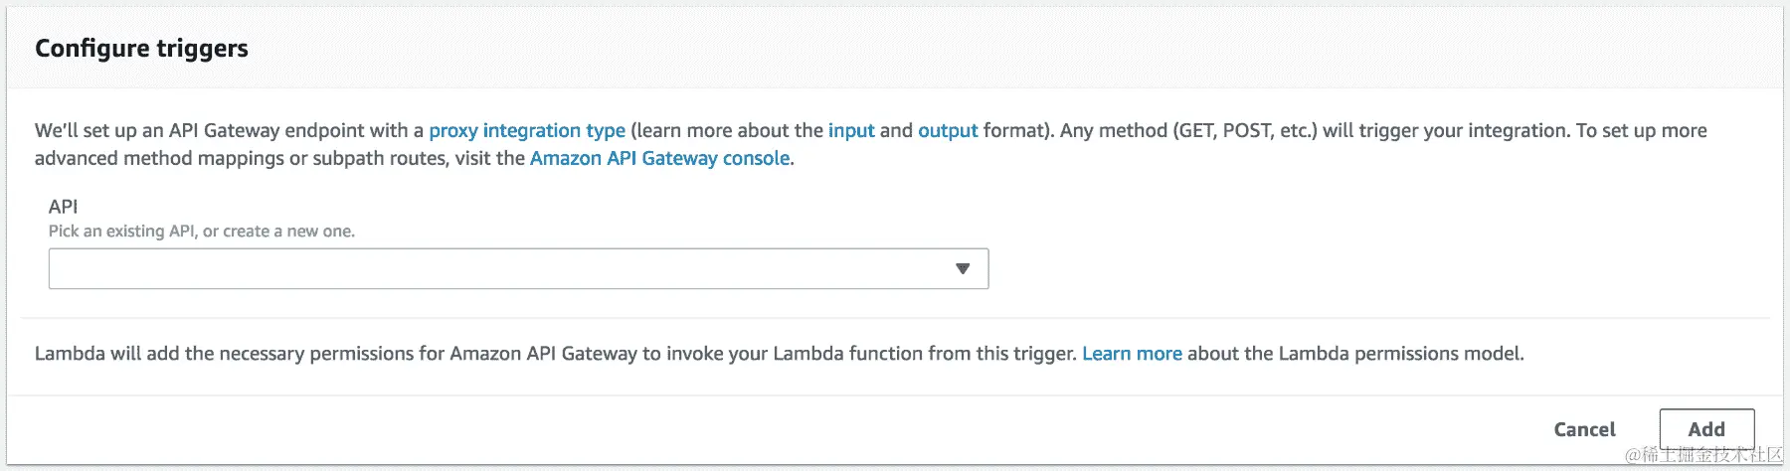Click the 'about the Lambda permissions model' text
Screen dimensions: 1790x471
[1354, 354]
